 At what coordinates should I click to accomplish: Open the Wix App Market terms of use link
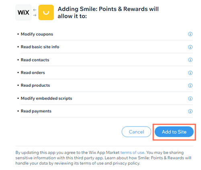pos(132,152)
